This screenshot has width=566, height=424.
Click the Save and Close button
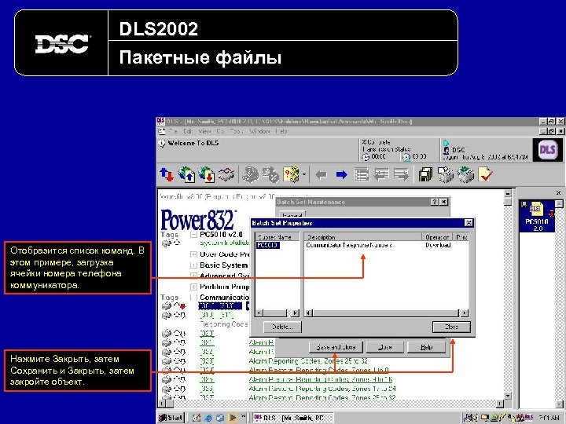point(336,347)
